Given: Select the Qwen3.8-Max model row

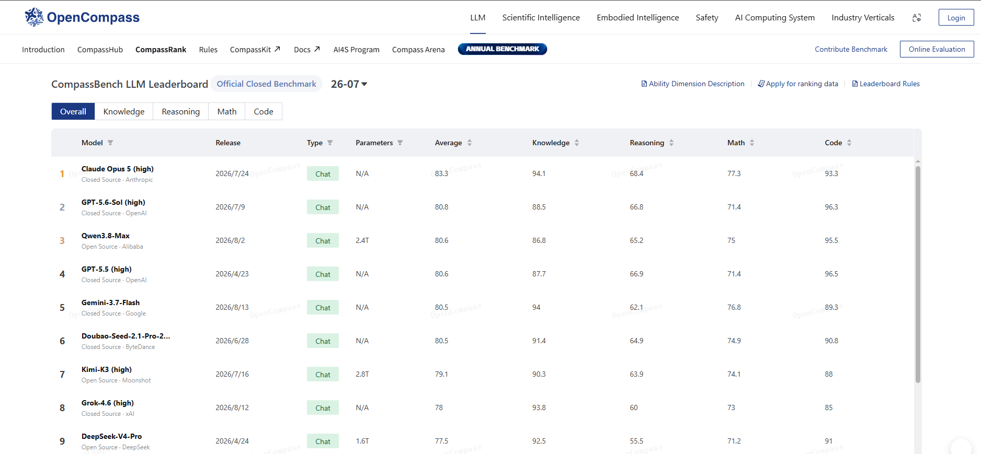Looking at the screenshot, I should click(486, 240).
